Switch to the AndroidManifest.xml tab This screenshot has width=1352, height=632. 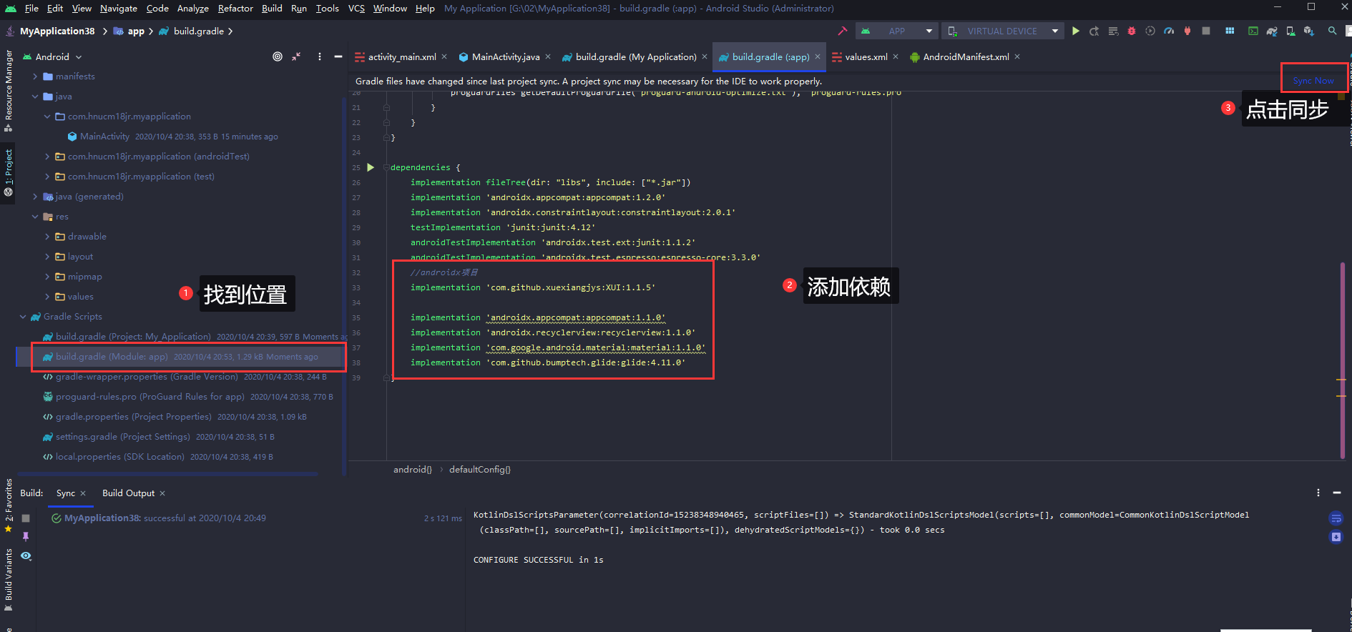[966, 57]
